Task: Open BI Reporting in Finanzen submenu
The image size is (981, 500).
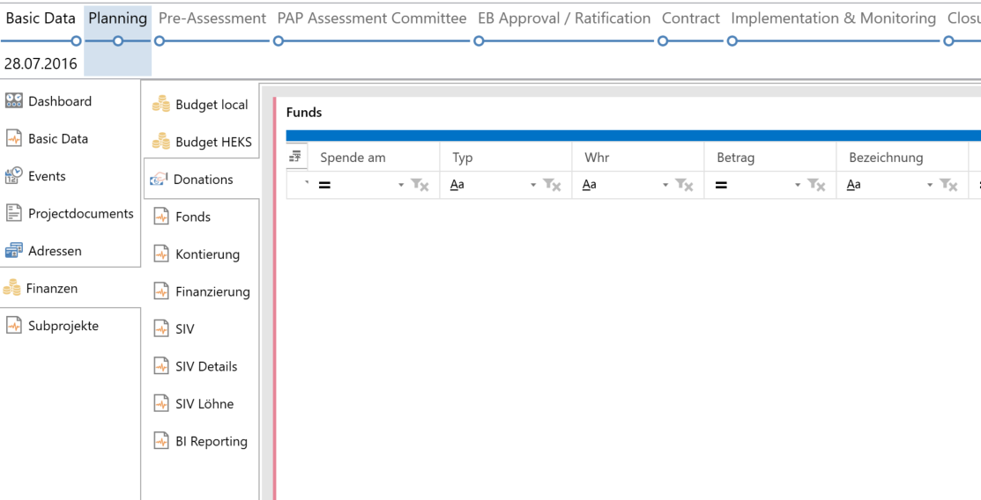Action: click(211, 442)
